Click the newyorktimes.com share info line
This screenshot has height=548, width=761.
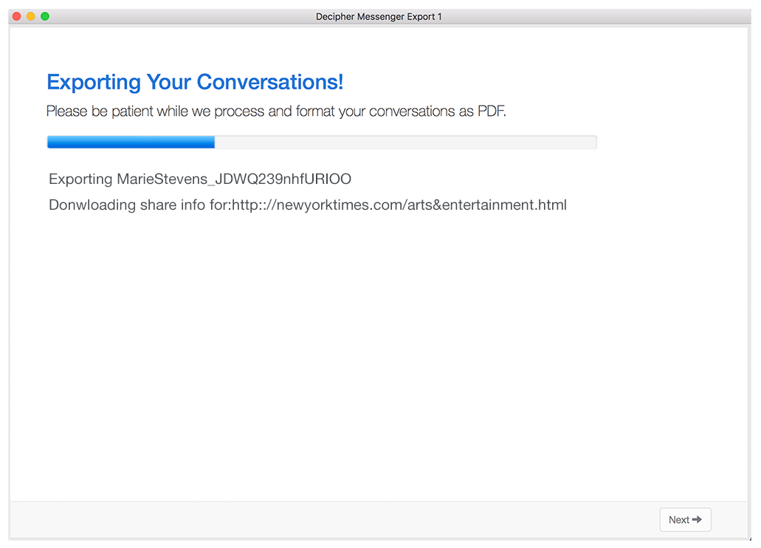(308, 205)
